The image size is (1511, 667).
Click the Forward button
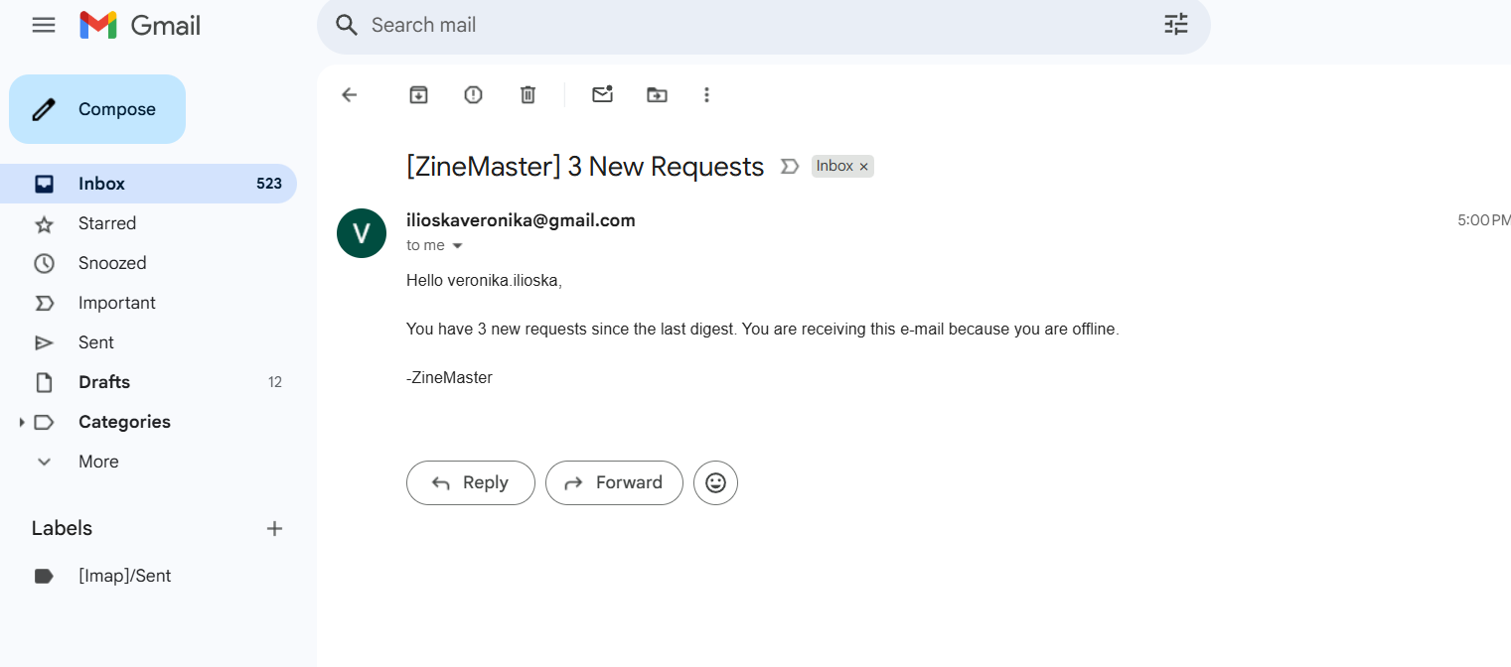click(614, 482)
